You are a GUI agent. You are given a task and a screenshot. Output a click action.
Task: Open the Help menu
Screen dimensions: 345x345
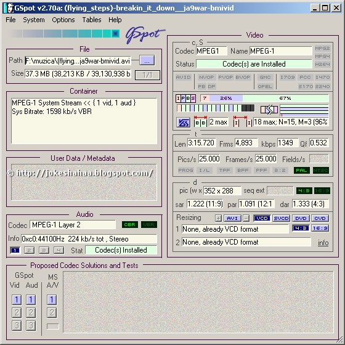[115, 20]
